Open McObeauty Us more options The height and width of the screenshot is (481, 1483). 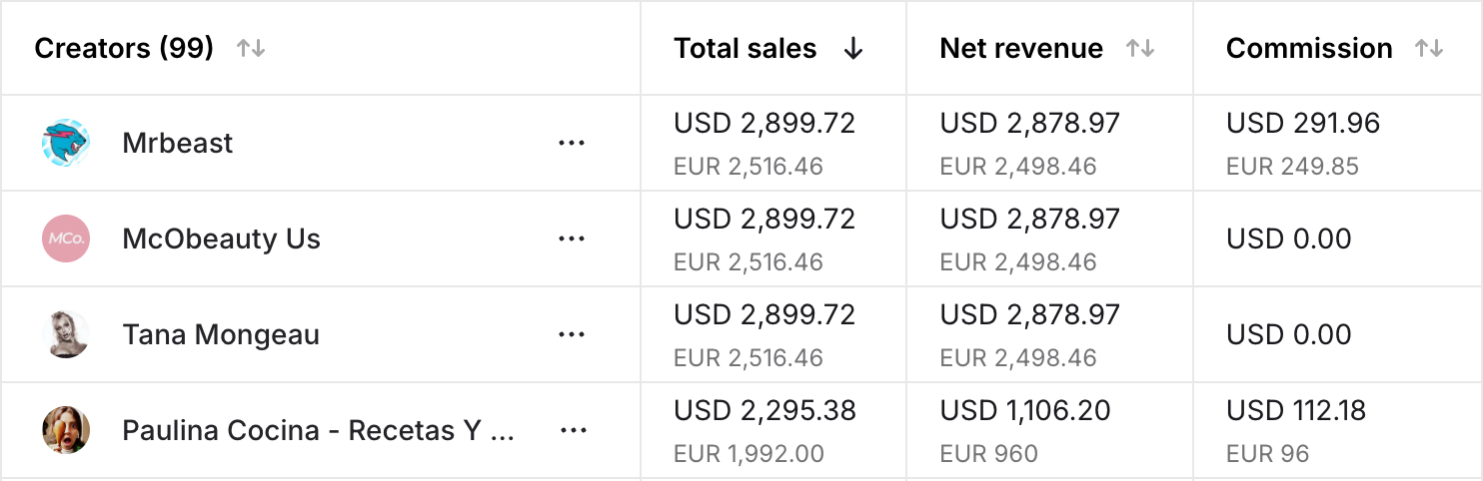coord(572,239)
